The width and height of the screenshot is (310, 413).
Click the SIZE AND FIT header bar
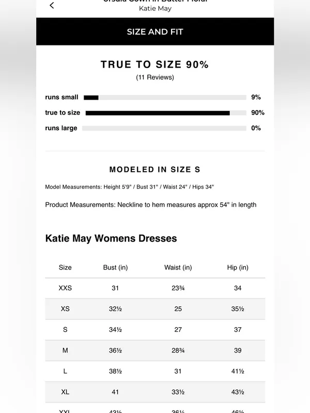pos(155,31)
